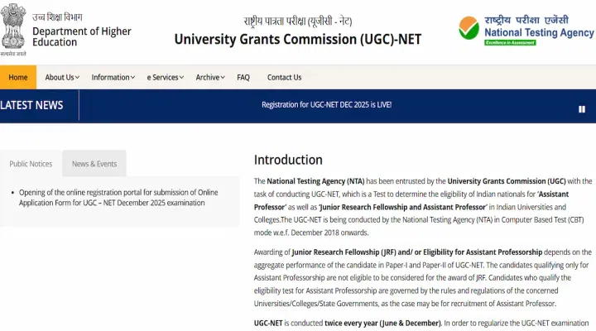Open the online registration portal notice link
The image size is (596, 331).
(x=118, y=197)
